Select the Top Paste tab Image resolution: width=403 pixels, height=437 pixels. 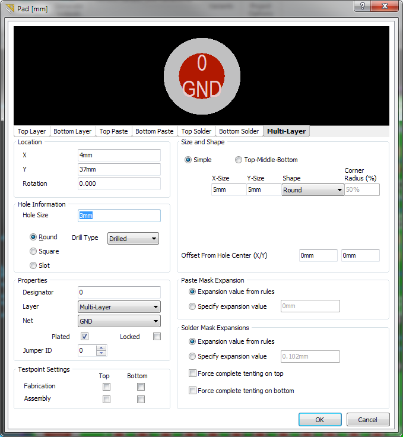pos(113,131)
